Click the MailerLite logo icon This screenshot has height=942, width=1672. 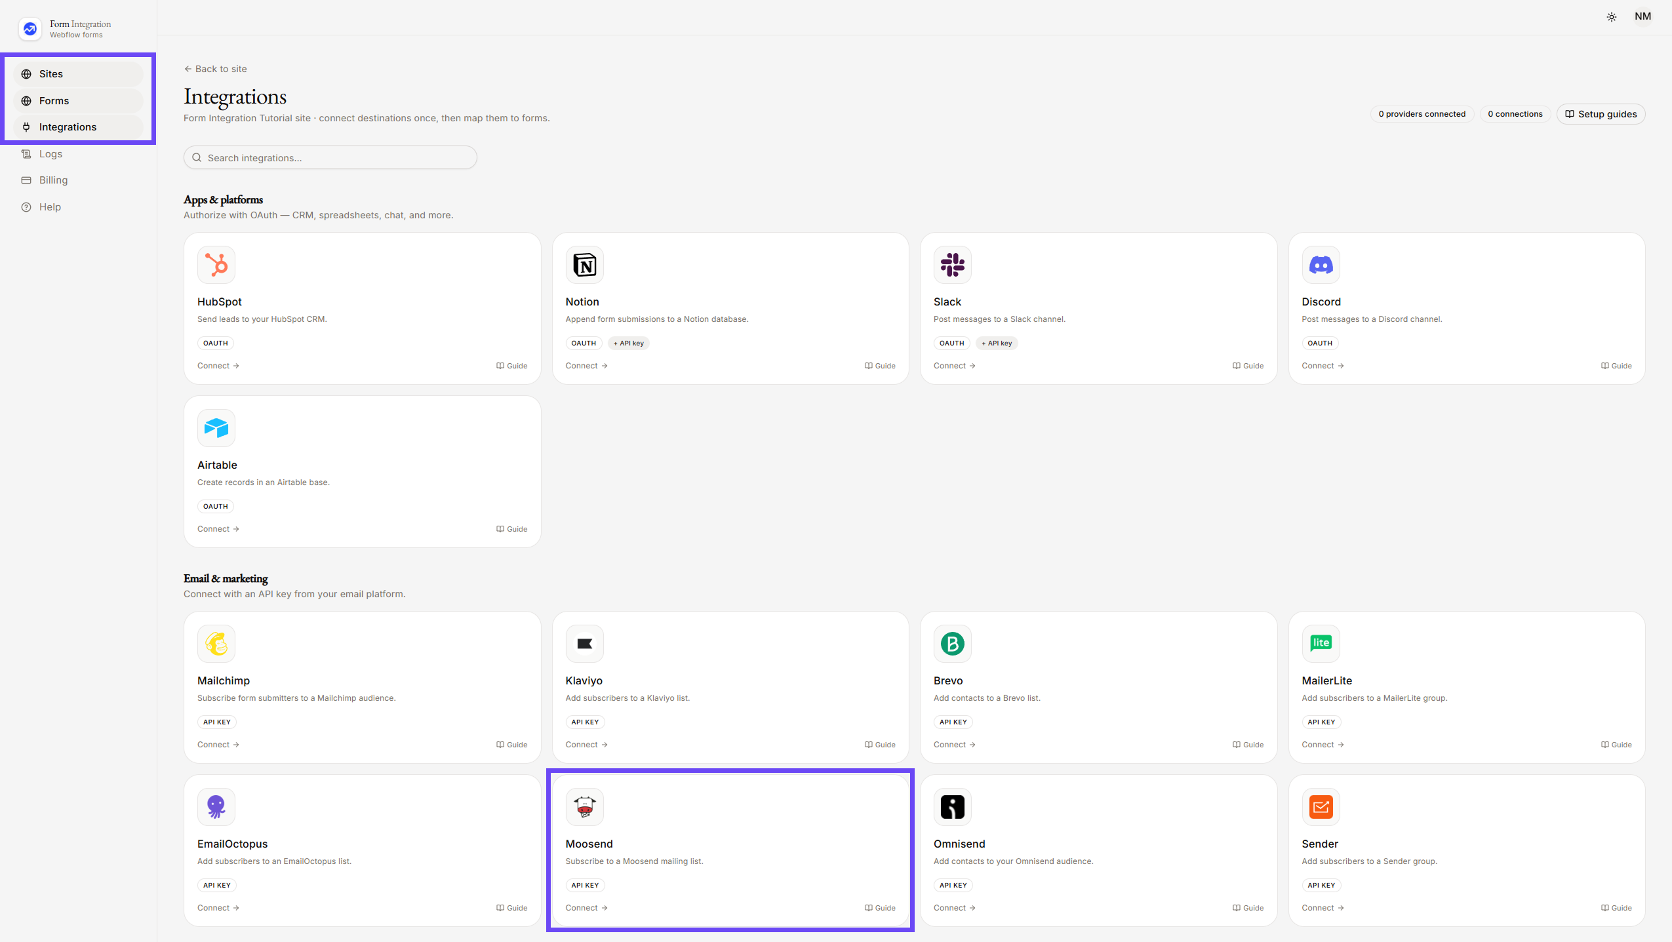click(x=1321, y=644)
